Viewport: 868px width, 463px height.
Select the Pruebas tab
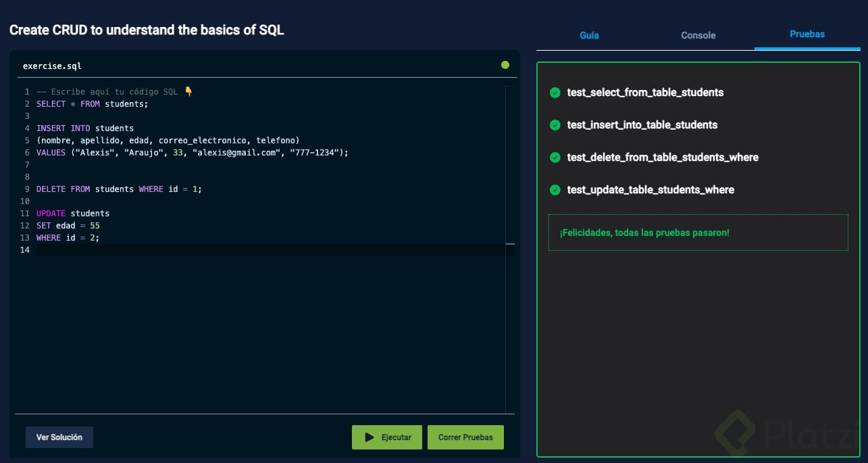click(x=807, y=34)
